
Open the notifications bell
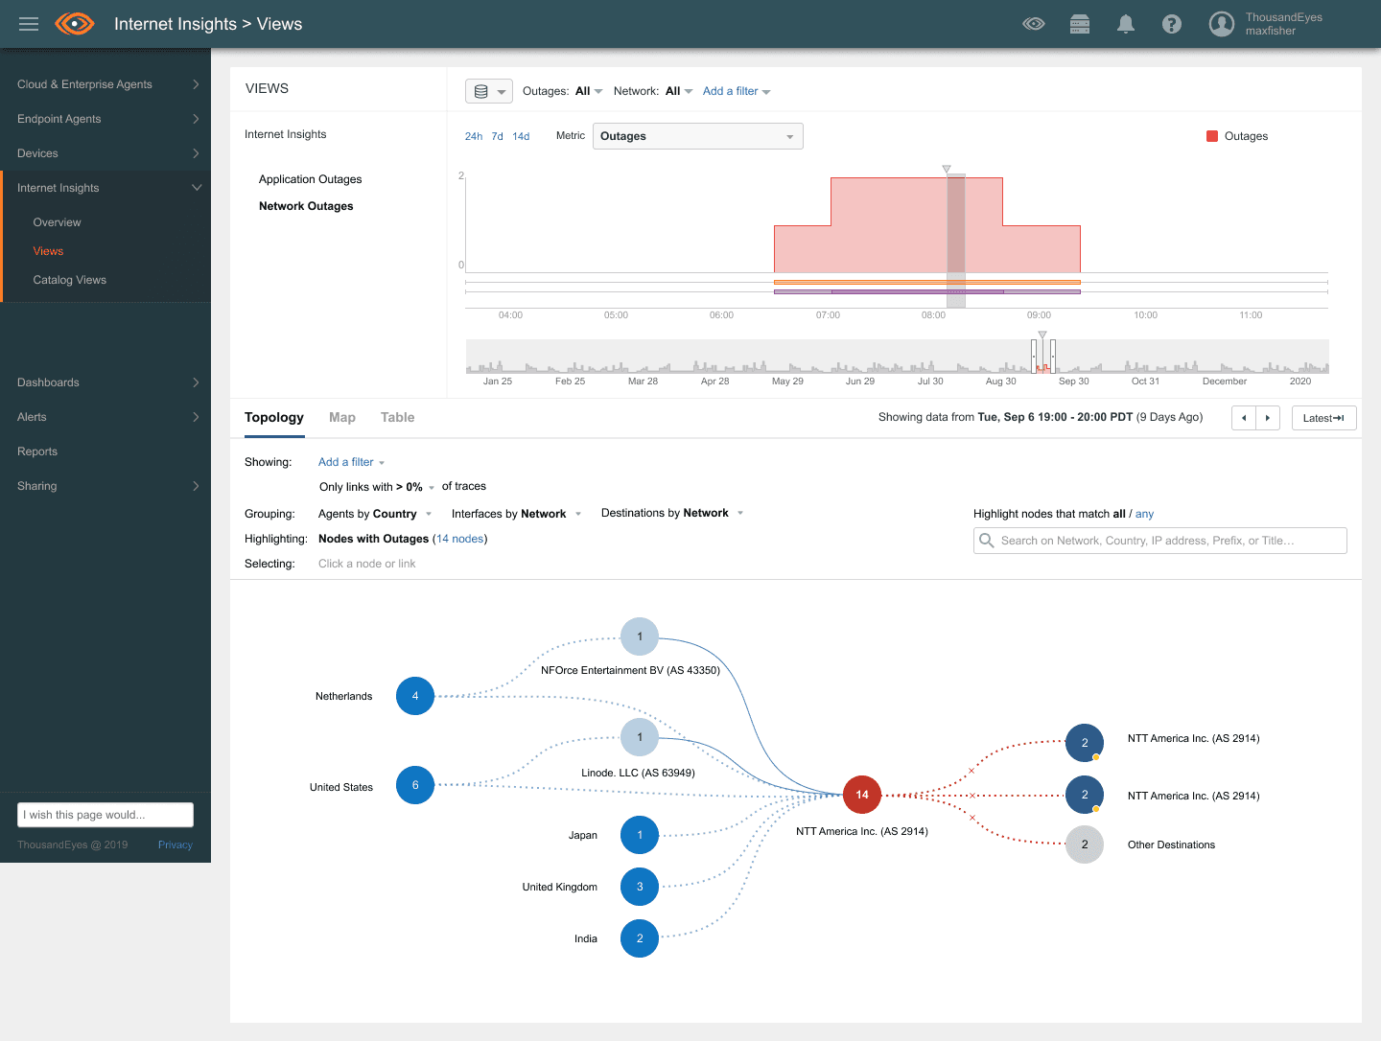coord(1126,24)
